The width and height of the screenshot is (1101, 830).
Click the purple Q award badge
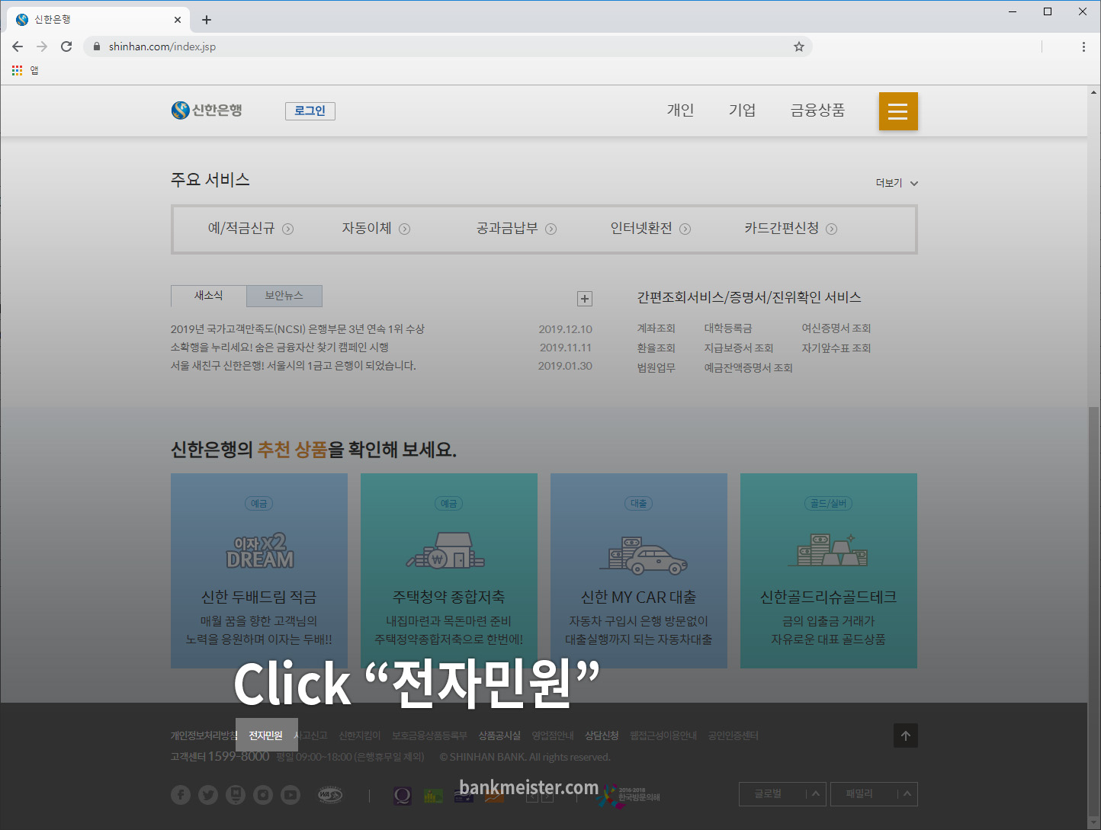pos(403,796)
